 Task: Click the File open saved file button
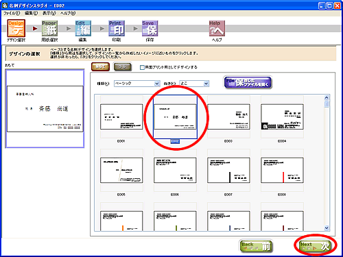(248, 82)
